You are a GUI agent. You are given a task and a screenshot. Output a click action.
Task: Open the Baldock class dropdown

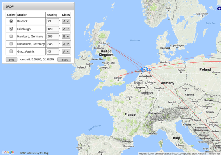tap(66, 21)
